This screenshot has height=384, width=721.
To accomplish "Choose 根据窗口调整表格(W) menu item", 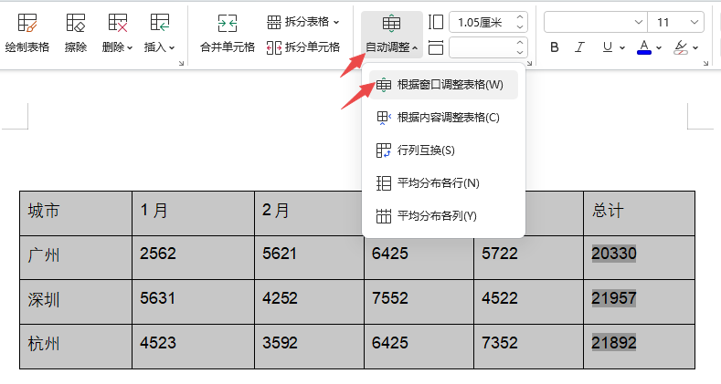I will 443,85.
